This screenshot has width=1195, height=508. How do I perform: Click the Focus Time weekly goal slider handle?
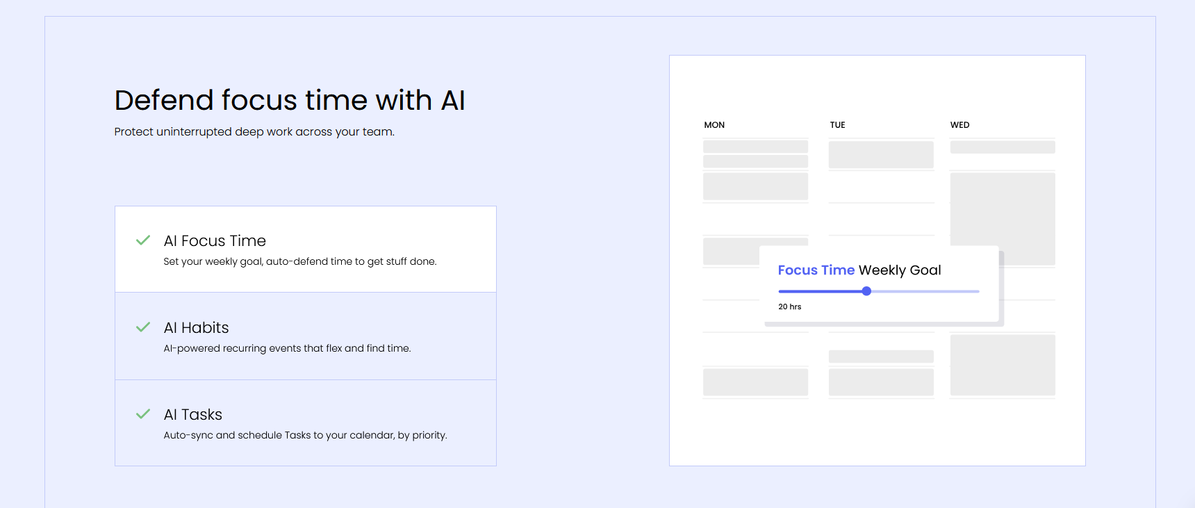click(866, 291)
